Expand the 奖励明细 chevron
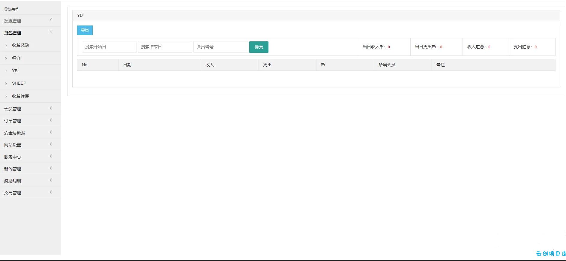Viewport: 566px width, 261px height. tap(51, 180)
